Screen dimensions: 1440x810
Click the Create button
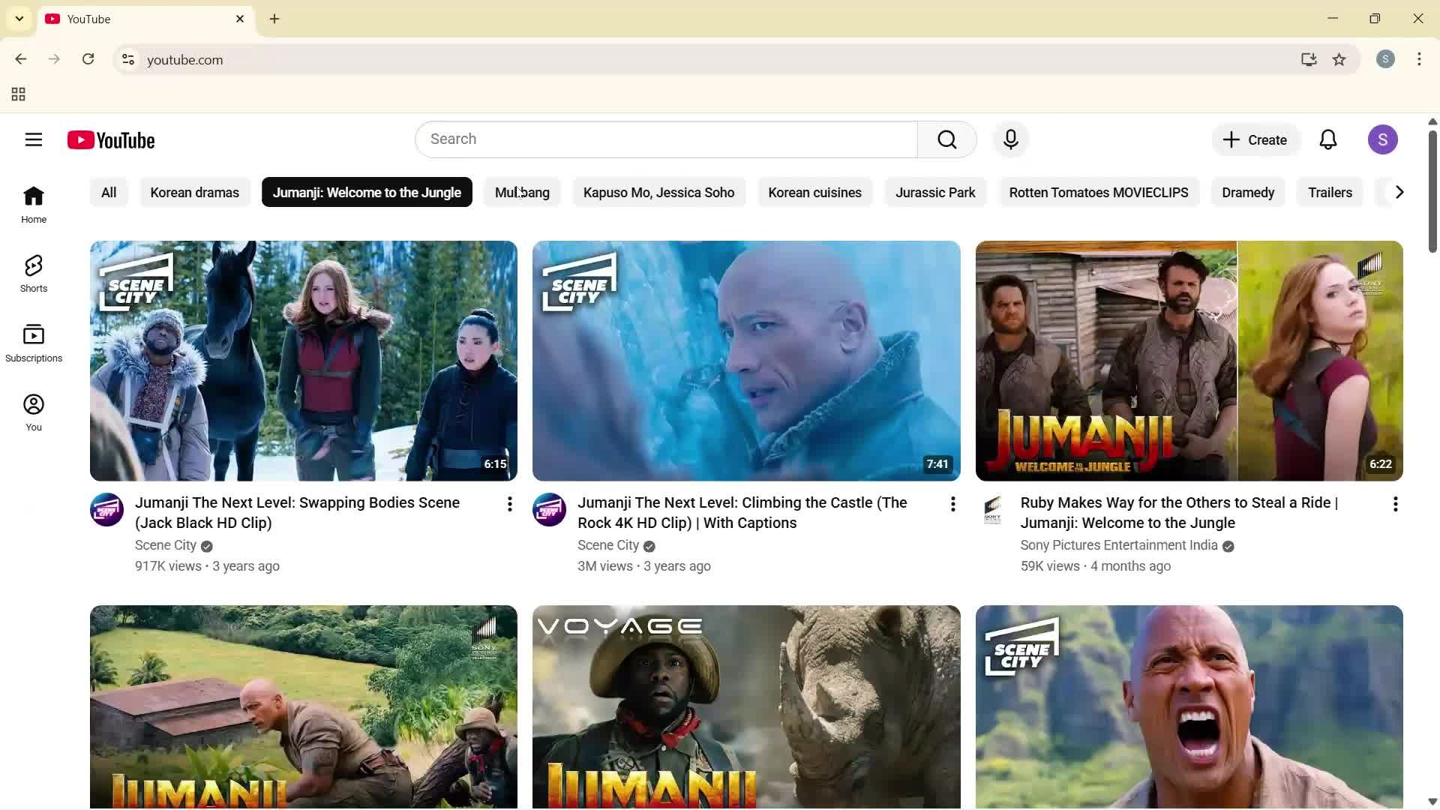[x=1255, y=139]
